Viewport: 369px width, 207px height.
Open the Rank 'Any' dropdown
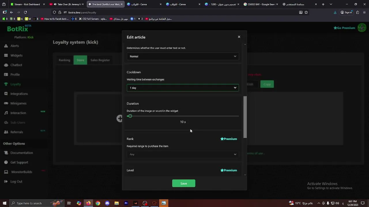click(x=183, y=154)
